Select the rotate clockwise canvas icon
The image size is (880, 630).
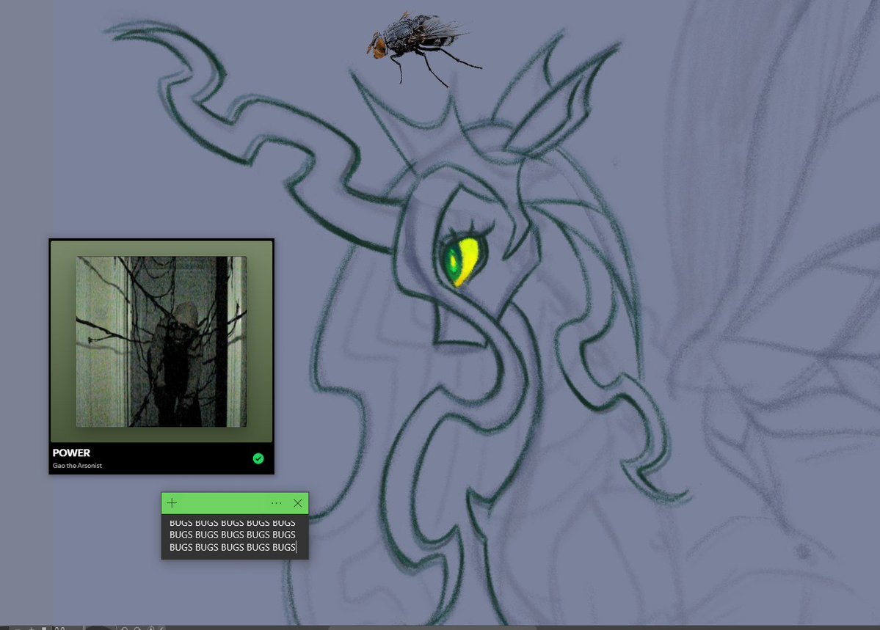pos(137,628)
